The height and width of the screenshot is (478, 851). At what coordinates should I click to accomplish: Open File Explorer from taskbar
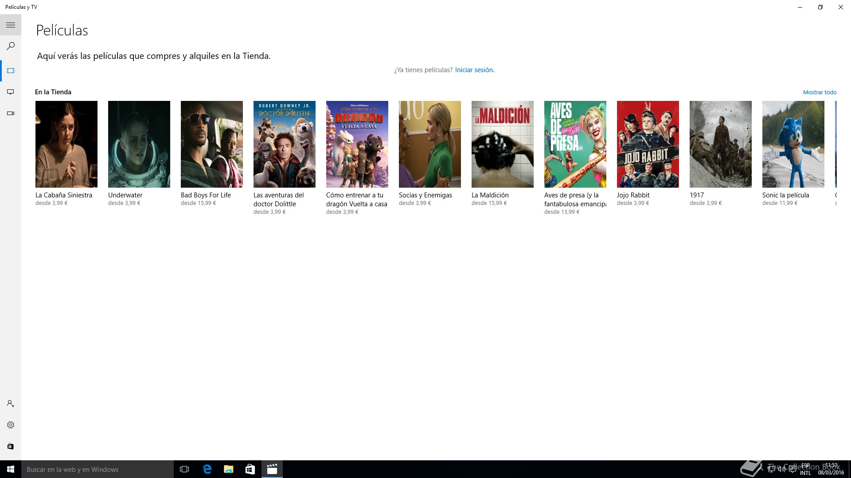229,469
